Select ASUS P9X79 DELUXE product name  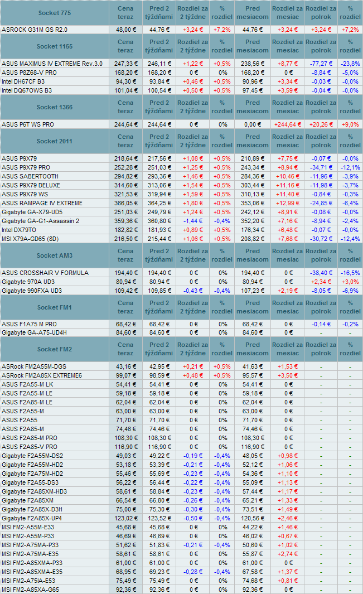[x=31, y=185]
